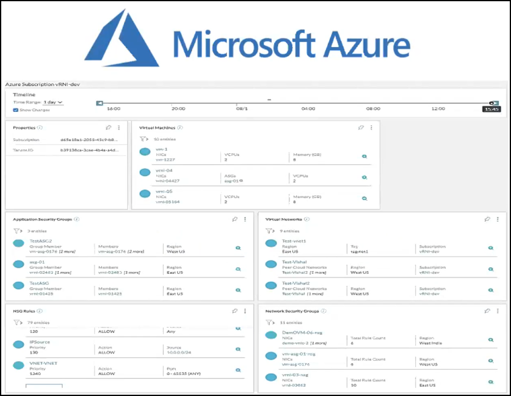Click the magnifier icon for asg-01 group

coord(238,269)
